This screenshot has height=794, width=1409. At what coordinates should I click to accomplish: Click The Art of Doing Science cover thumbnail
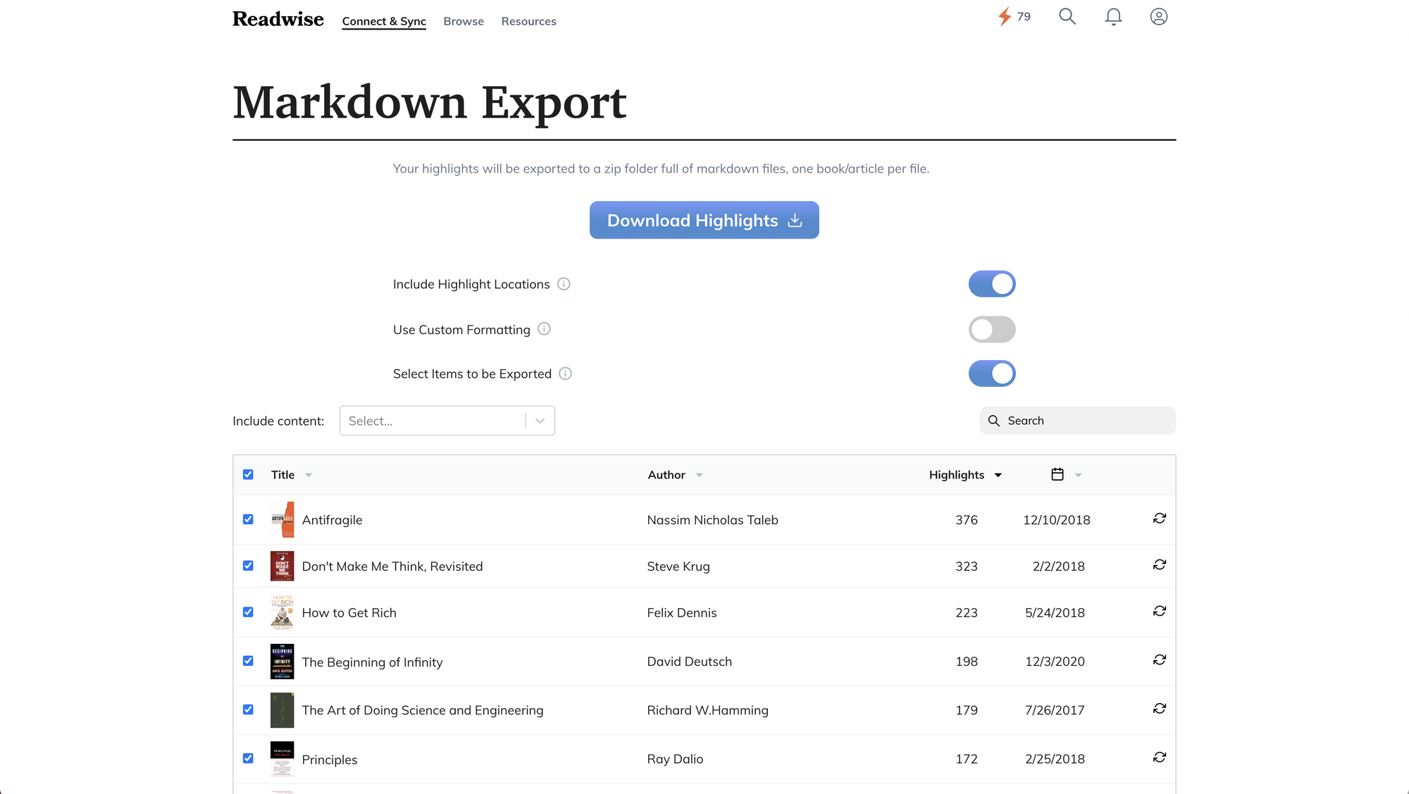(x=283, y=710)
